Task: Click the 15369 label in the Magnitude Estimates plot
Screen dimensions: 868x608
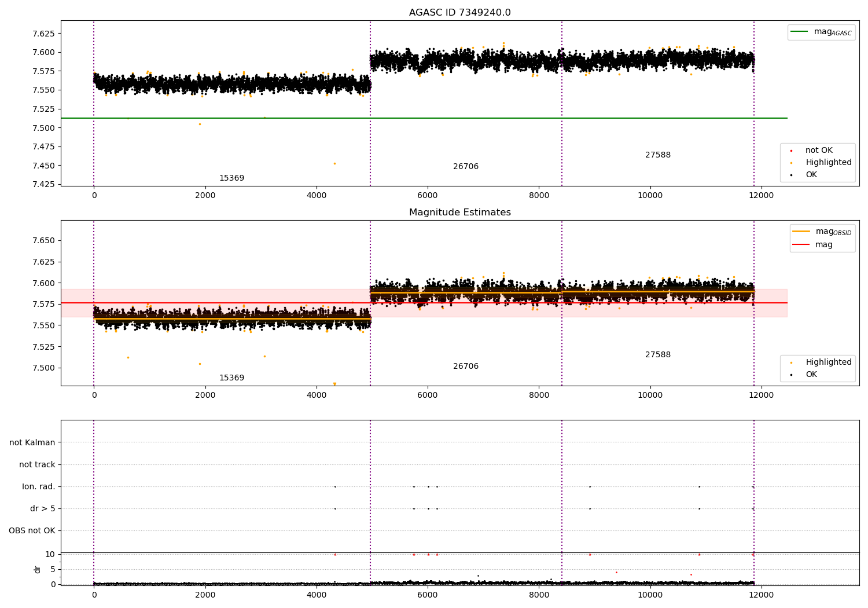Action: 231,378
